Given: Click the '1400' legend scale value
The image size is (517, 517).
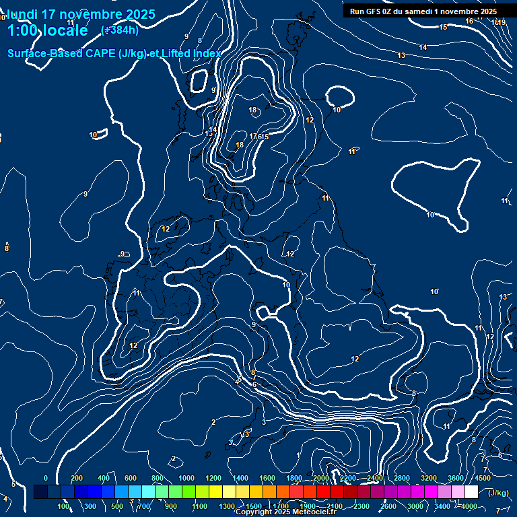Looking at the screenshot, I should [x=240, y=478].
